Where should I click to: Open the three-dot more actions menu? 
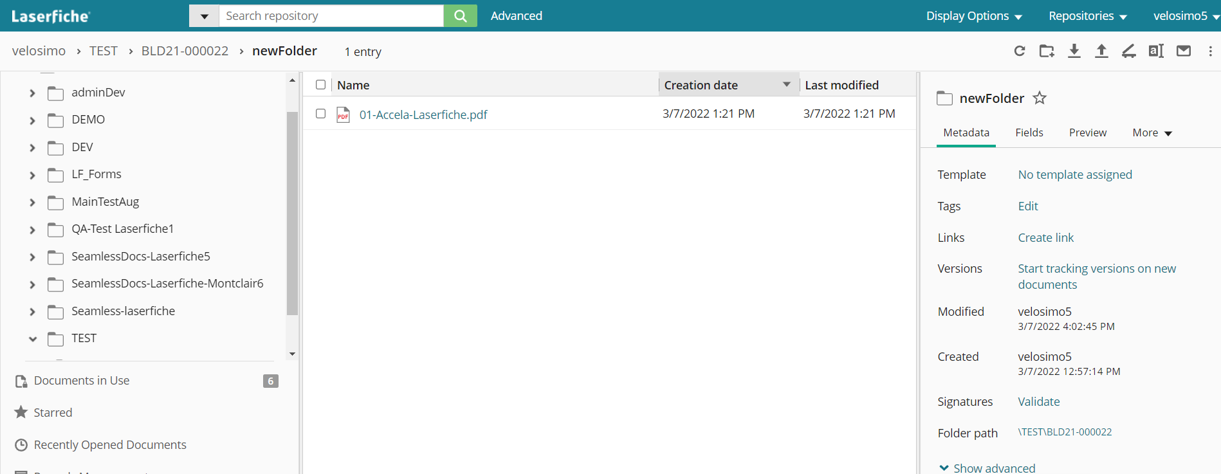pos(1210,51)
